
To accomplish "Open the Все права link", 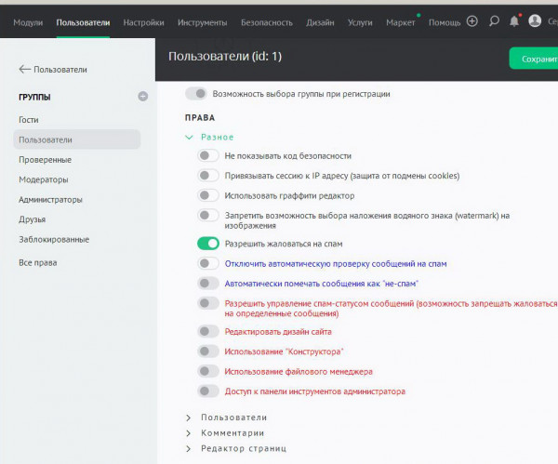I will tap(37, 263).
